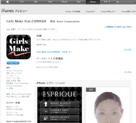Click the カスタマー評価 heading
Screen dimensions: 136x123
(13, 103)
